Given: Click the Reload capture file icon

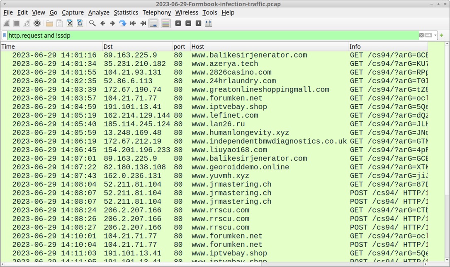Looking at the screenshot, I should (80, 23).
